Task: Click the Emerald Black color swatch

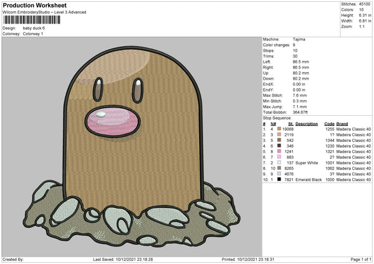Action: pyautogui.click(x=279, y=179)
